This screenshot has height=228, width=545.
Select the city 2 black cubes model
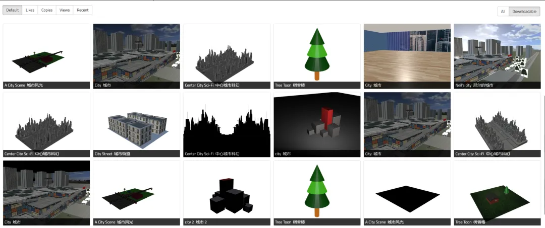(x=227, y=189)
